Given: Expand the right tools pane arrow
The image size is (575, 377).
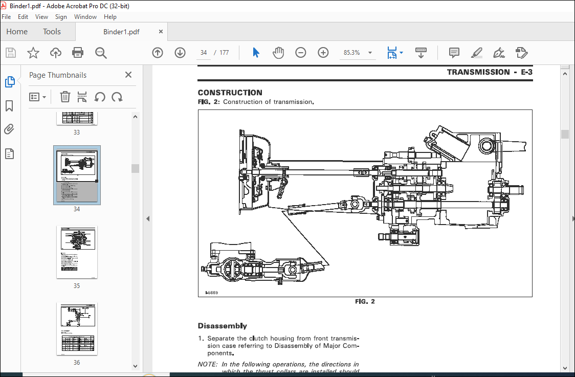Looking at the screenshot, I should [573, 219].
